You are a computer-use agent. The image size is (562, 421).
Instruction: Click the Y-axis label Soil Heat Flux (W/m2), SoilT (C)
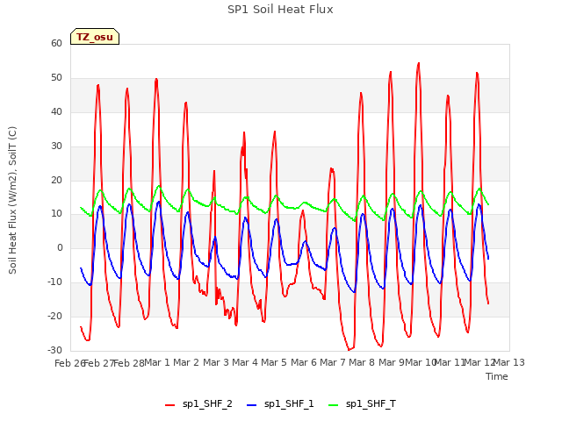[x=12, y=200]
